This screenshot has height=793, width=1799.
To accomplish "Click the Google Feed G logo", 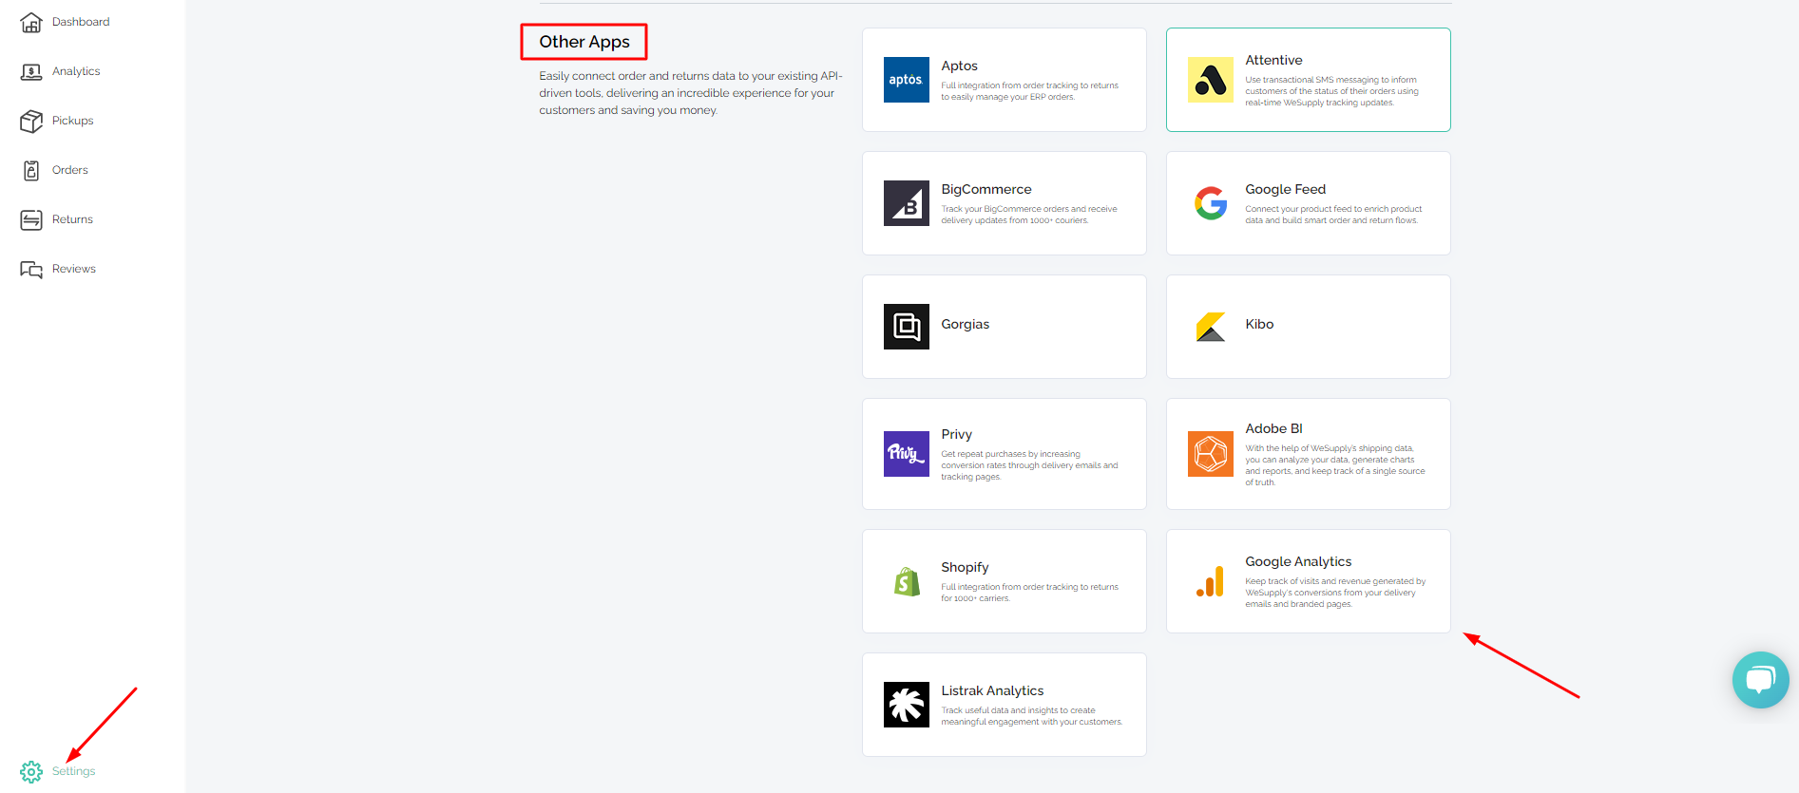I will point(1211,203).
